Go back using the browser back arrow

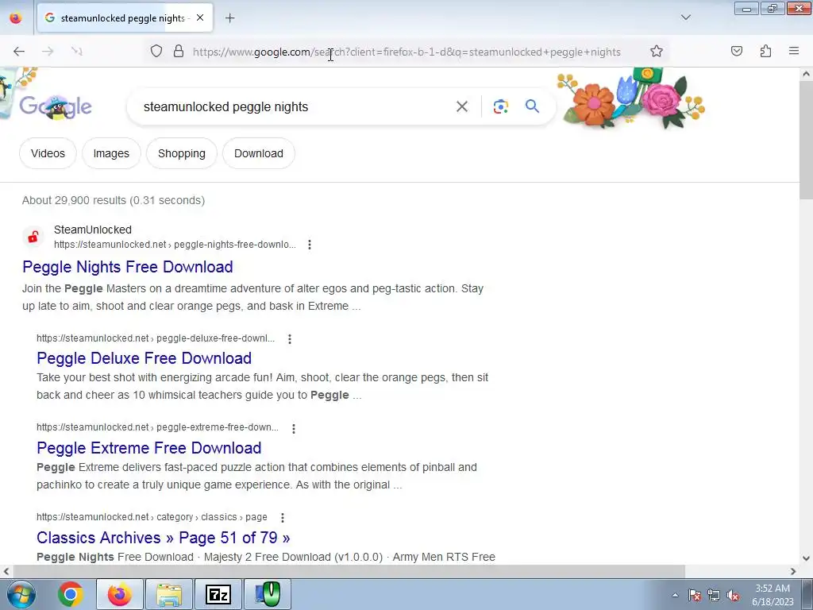(x=19, y=52)
